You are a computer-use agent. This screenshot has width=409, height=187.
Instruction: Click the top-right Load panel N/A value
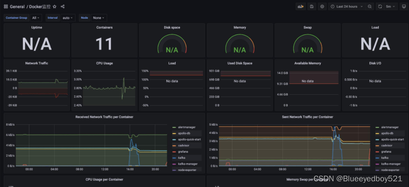click(375, 44)
